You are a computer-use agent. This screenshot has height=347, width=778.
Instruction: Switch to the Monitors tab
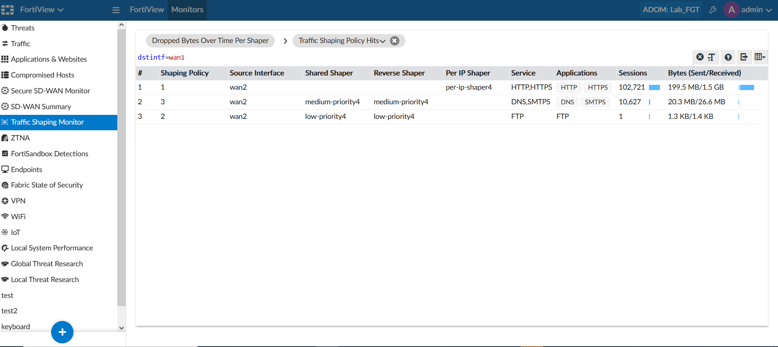tap(187, 10)
